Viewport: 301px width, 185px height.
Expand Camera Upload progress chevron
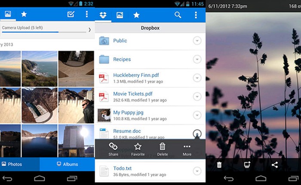[x=89, y=30]
